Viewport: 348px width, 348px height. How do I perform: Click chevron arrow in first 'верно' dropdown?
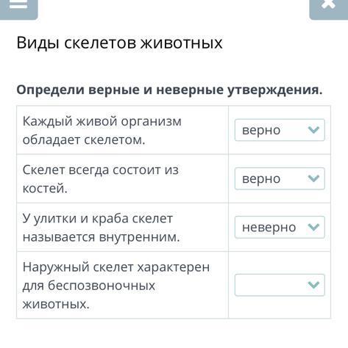[x=313, y=130]
